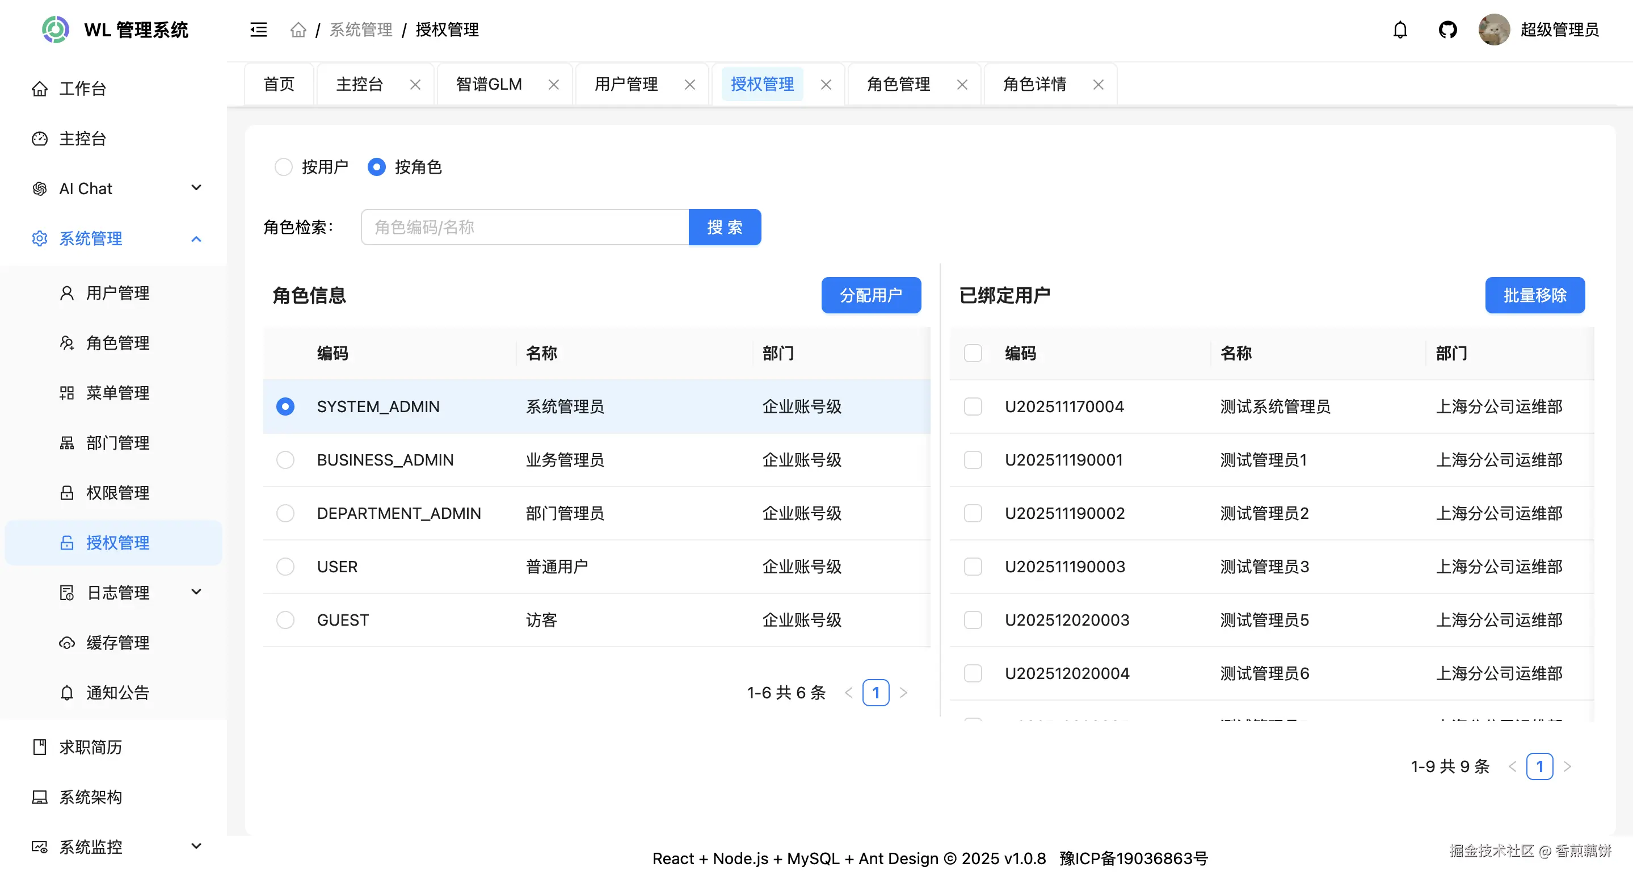Select the BUSINESS_ADMIN role radio button
This screenshot has width=1633, height=880.
click(x=285, y=460)
